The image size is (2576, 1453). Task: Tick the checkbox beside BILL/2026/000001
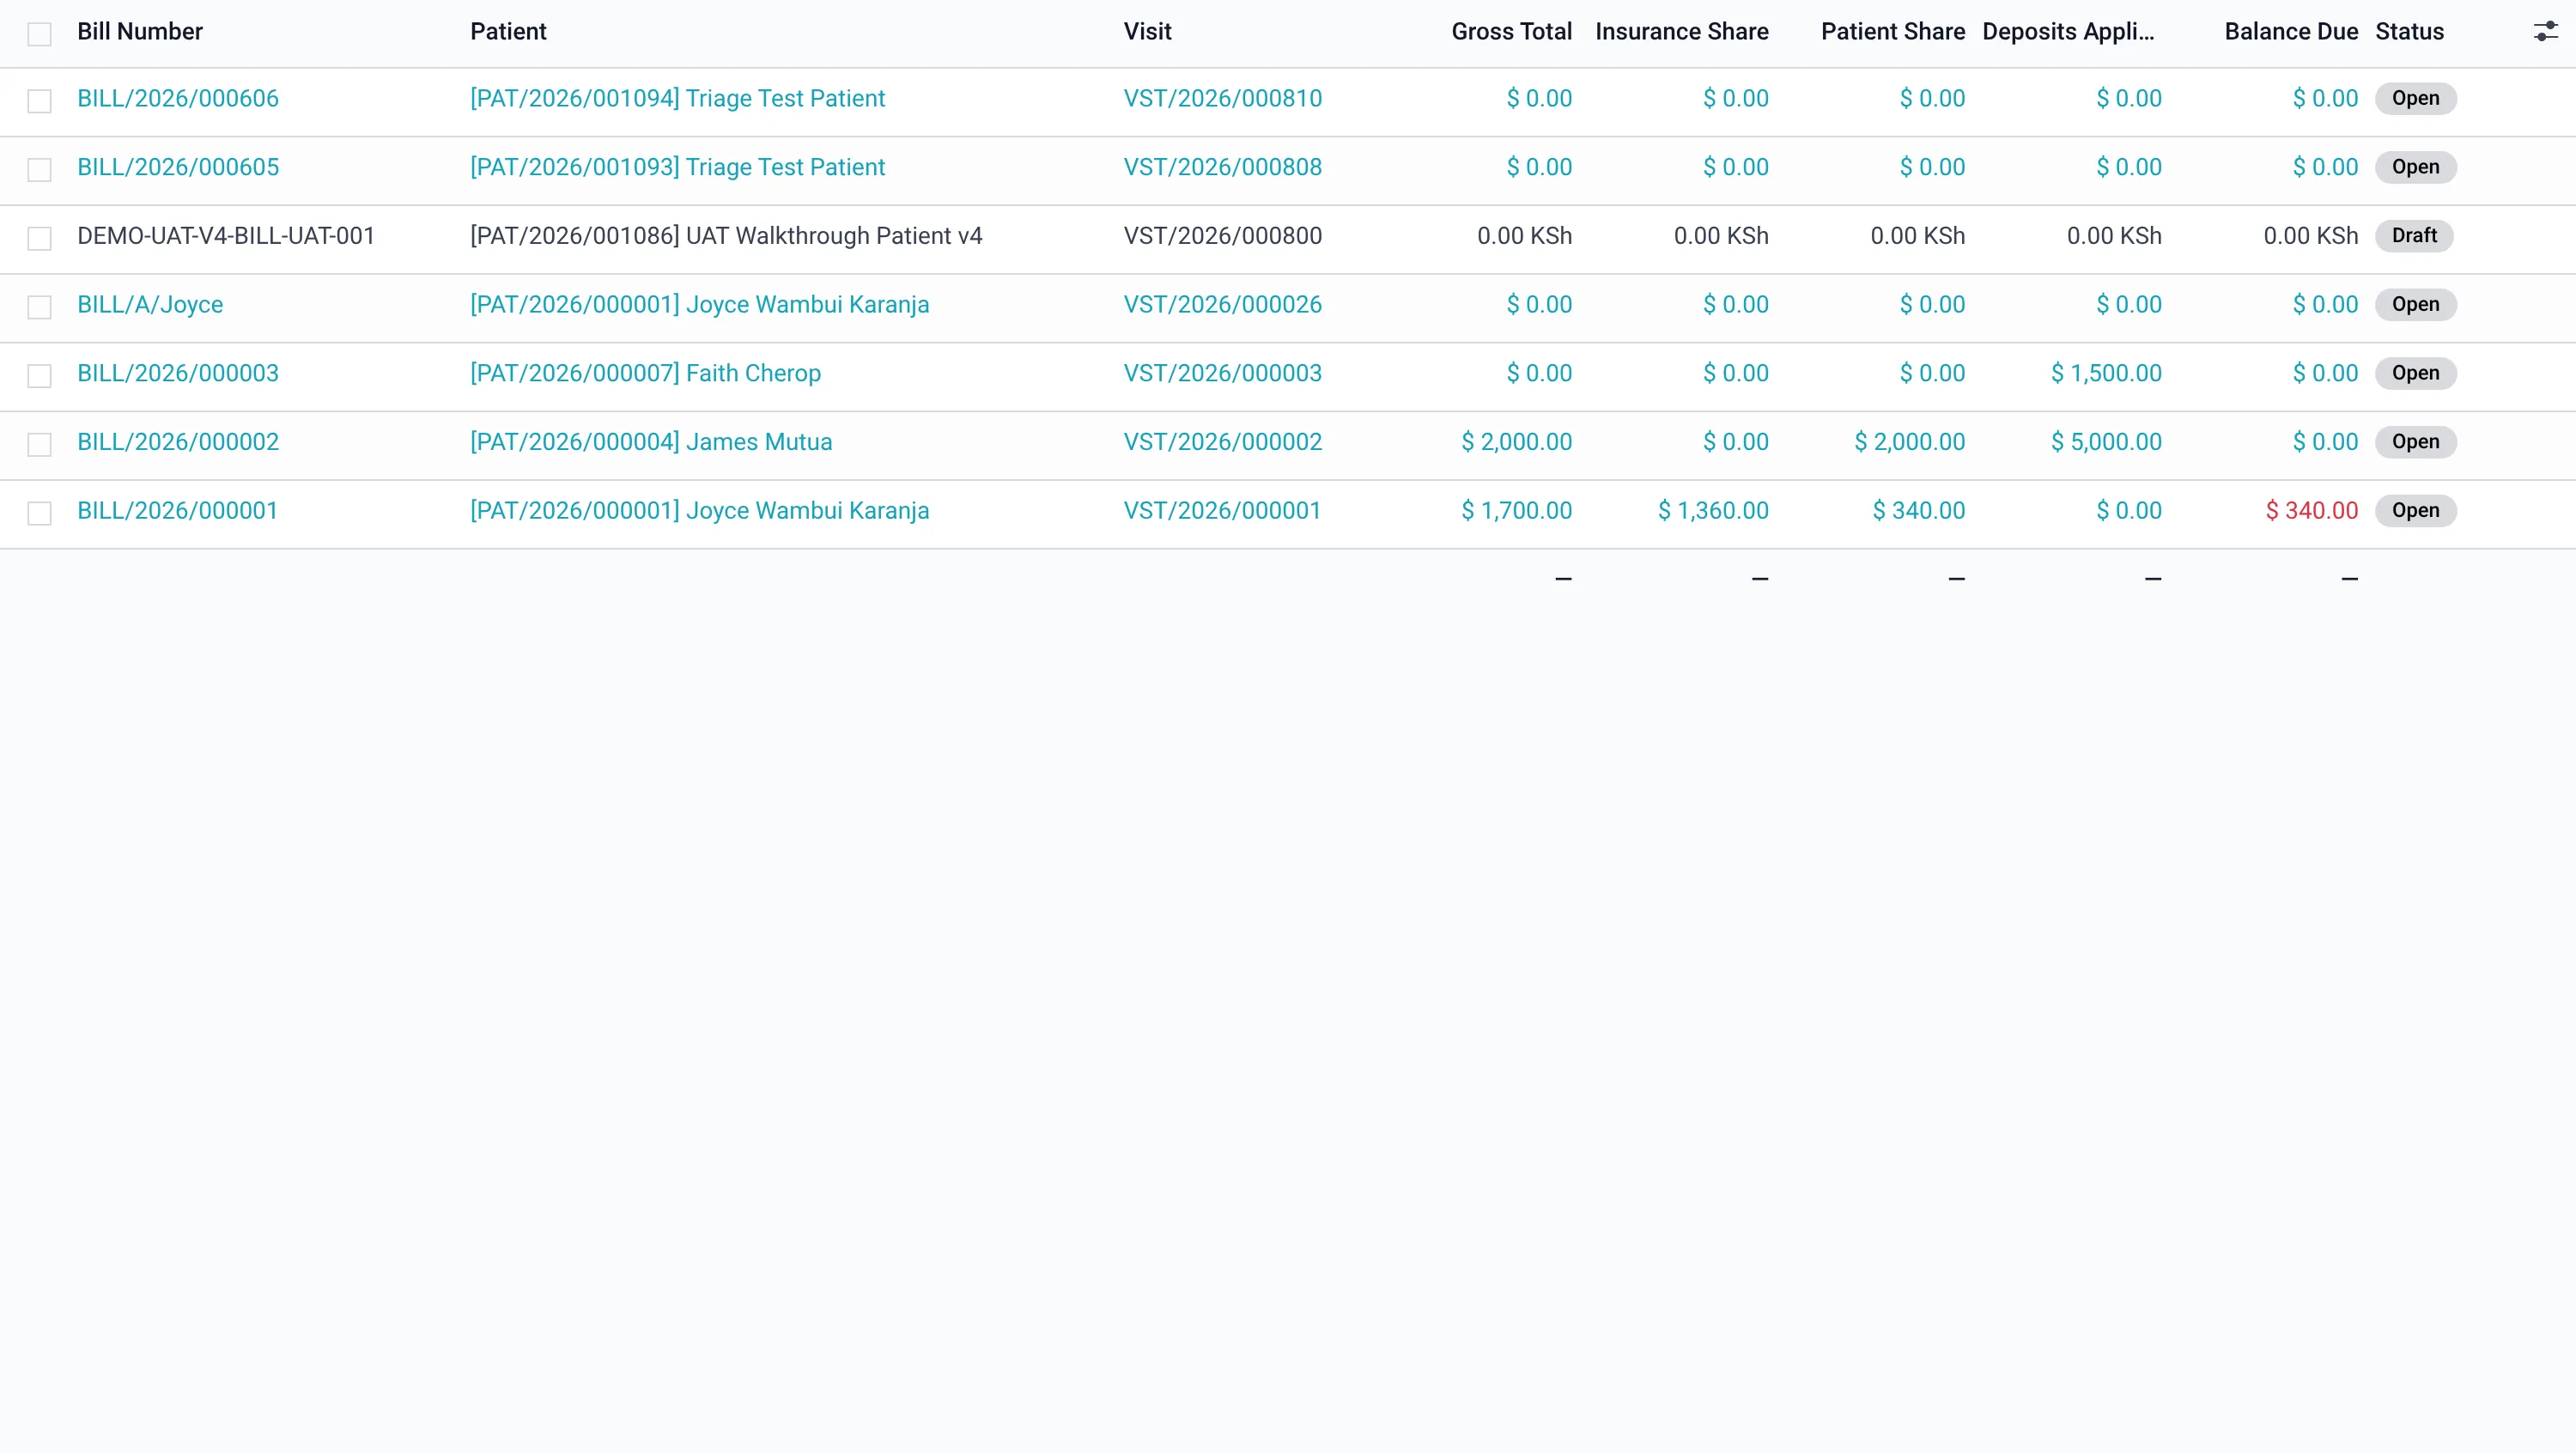pos(39,513)
